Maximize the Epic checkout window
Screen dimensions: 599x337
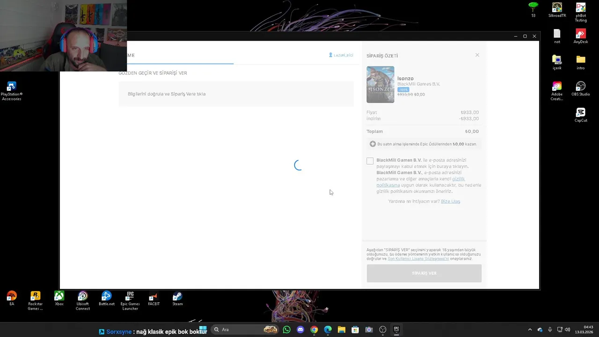(x=525, y=36)
